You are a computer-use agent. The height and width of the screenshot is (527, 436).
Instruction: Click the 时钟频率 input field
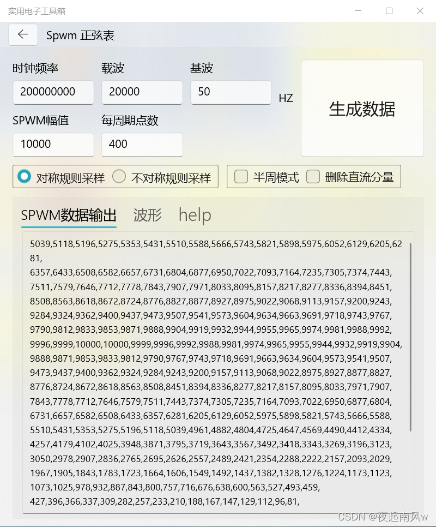(x=53, y=92)
